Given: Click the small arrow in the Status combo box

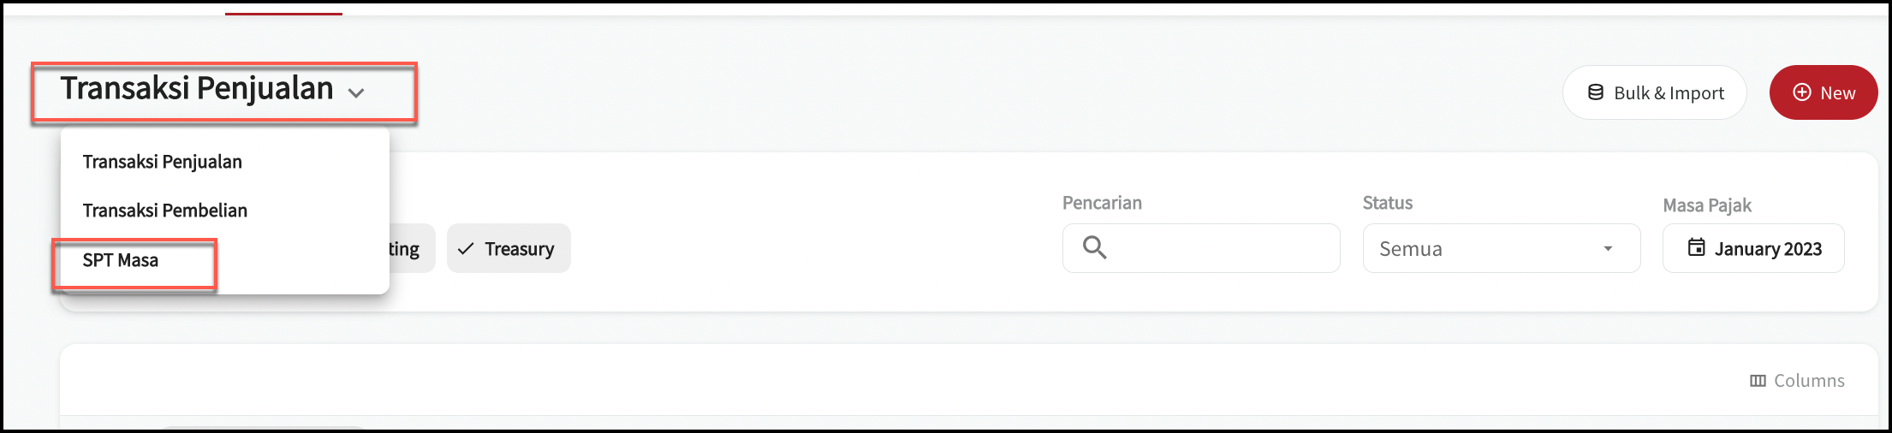Looking at the screenshot, I should [x=1608, y=249].
